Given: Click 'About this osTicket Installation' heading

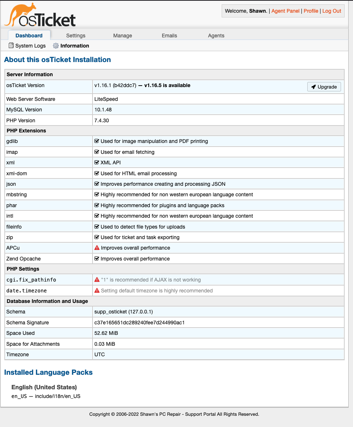Looking at the screenshot, I should point(57,59).
